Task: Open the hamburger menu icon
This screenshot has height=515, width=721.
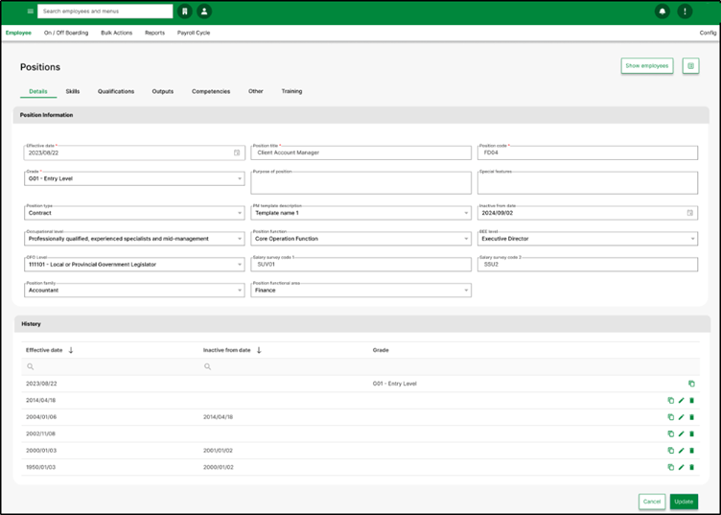Action: point(31,12)
